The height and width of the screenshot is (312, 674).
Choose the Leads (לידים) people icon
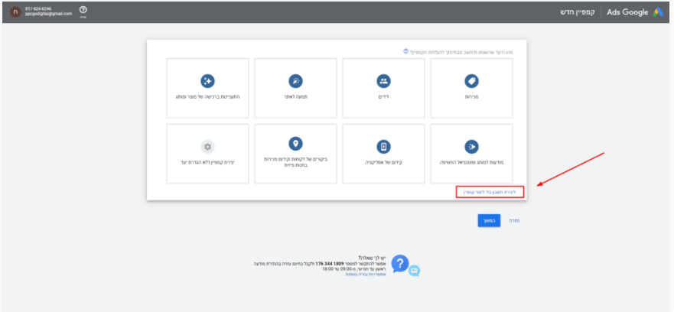click(383, 81)
